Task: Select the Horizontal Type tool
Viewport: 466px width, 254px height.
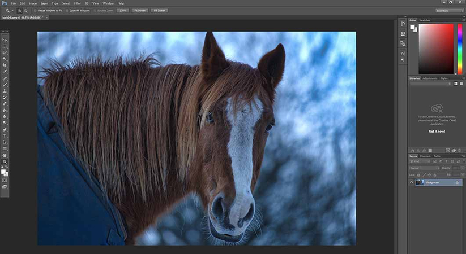Action: pyautogui.click(x=5, y=136)
